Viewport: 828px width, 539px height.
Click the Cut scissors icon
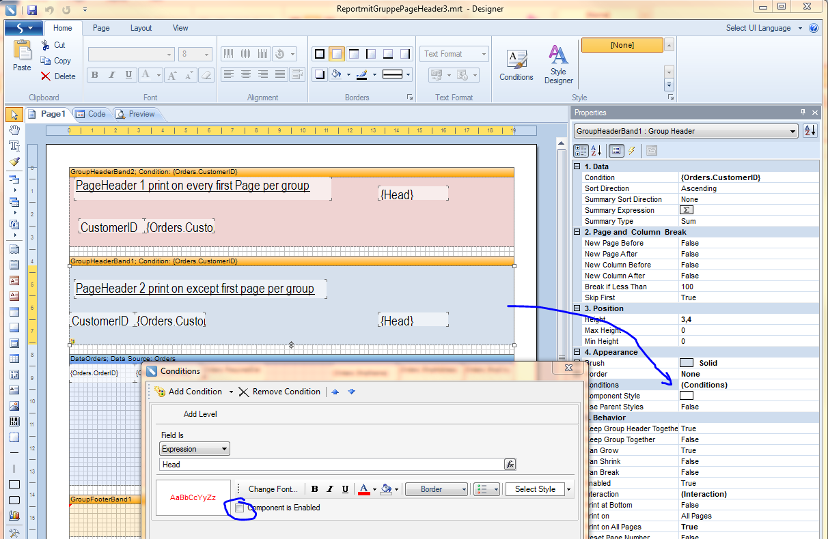(46, 45)
